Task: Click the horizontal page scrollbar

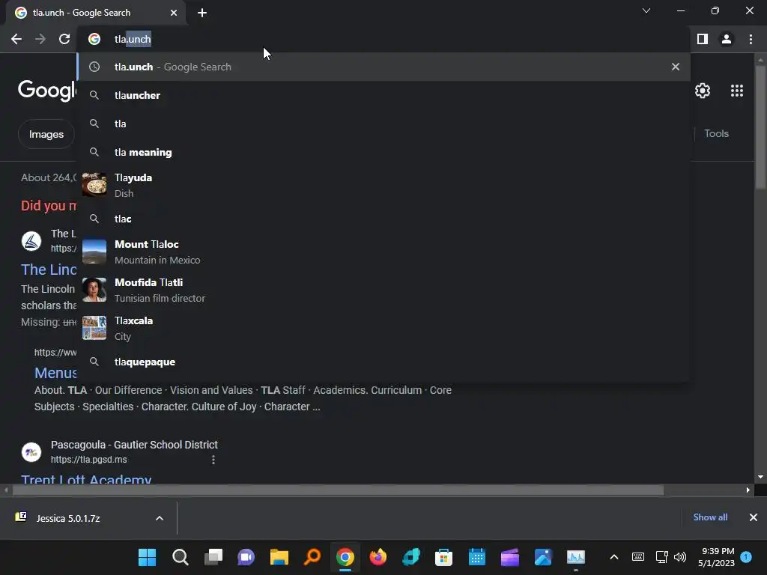Action: [x=338, y=490]
